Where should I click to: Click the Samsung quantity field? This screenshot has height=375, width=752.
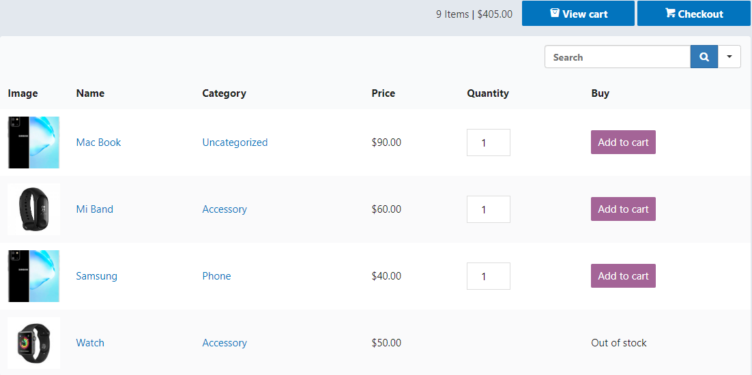(488, 276)
